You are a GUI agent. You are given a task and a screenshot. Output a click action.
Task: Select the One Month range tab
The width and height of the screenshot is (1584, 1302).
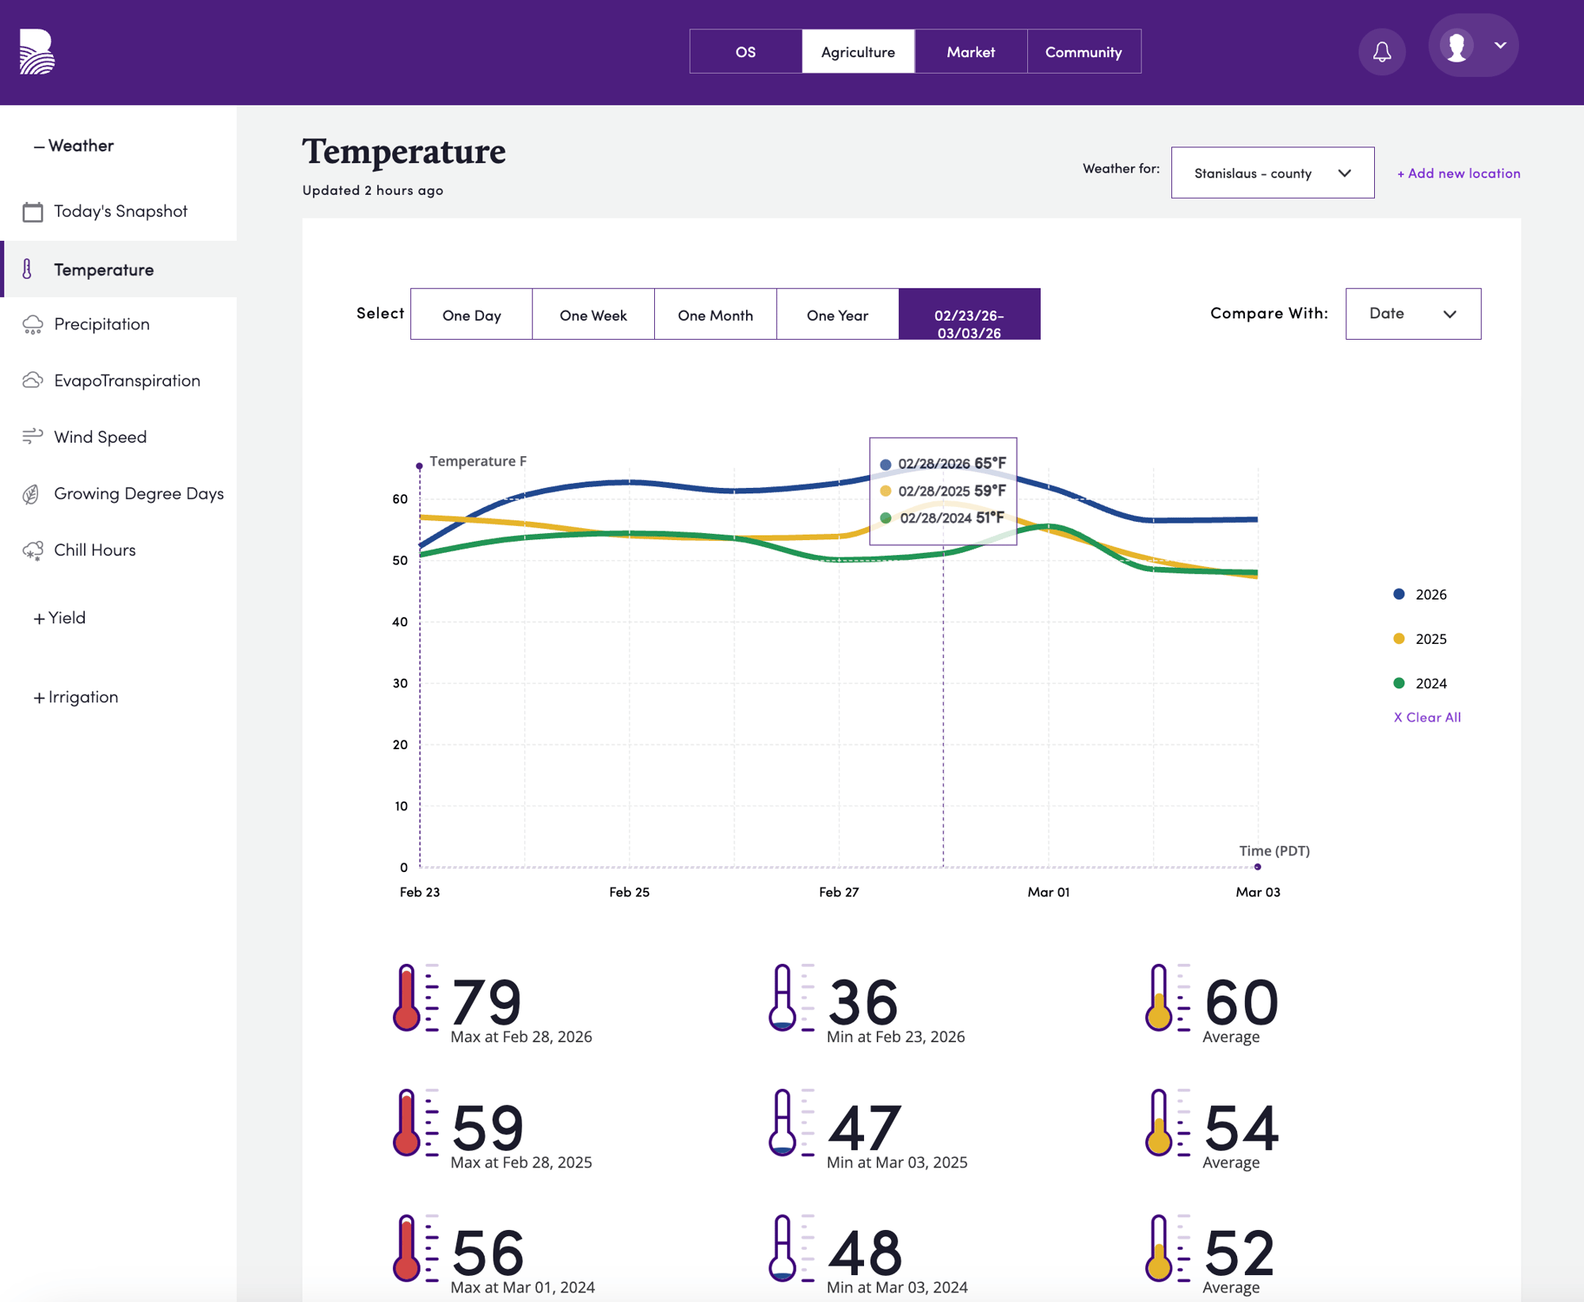click(x=714, y=315)
